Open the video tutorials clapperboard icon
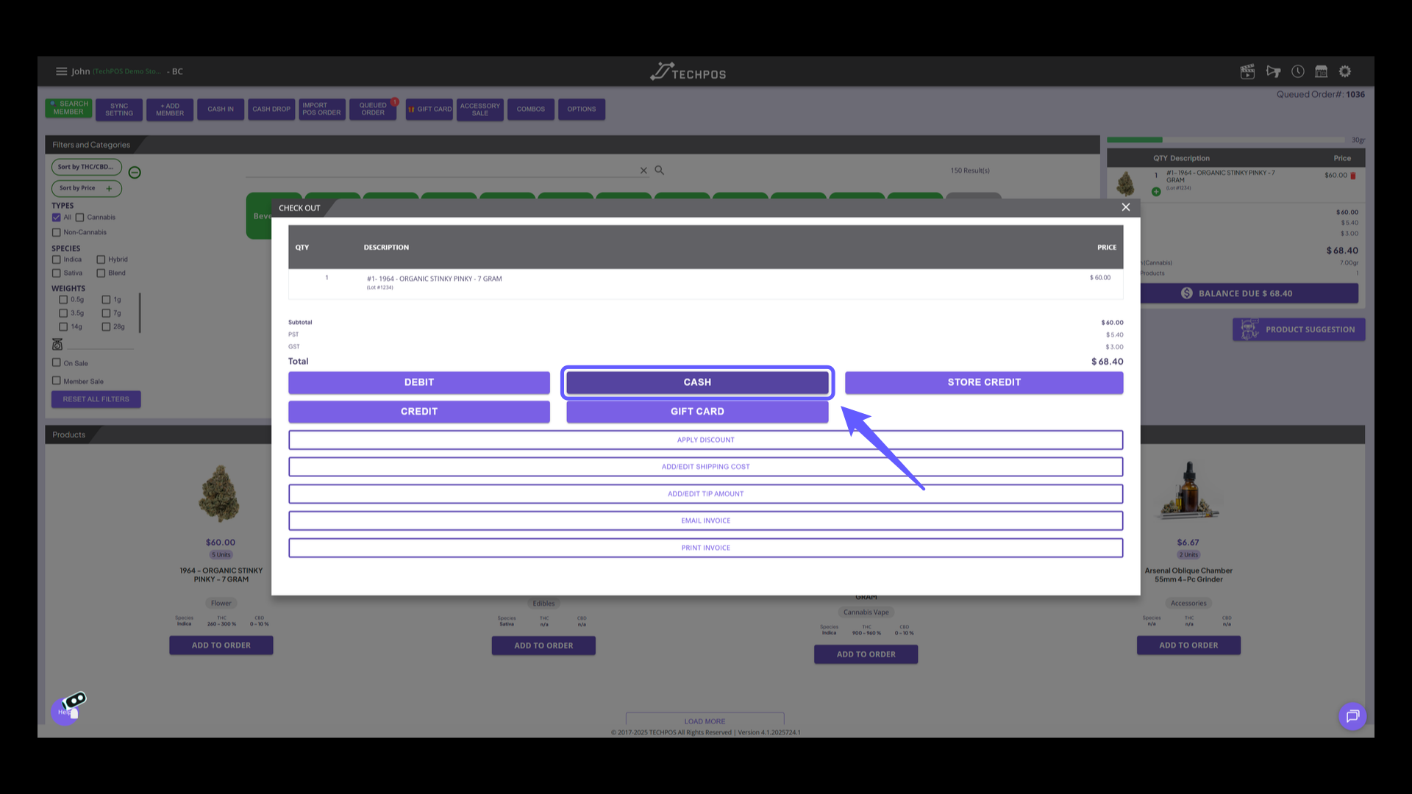 tap(1247, 71)
